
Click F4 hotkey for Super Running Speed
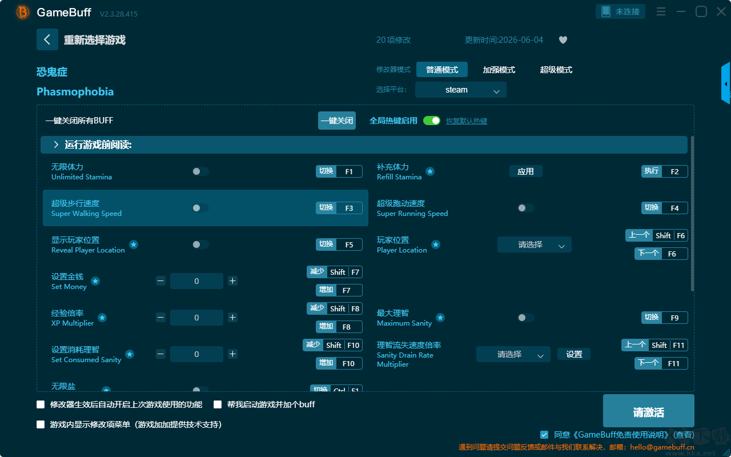click(x=665, y=208)
